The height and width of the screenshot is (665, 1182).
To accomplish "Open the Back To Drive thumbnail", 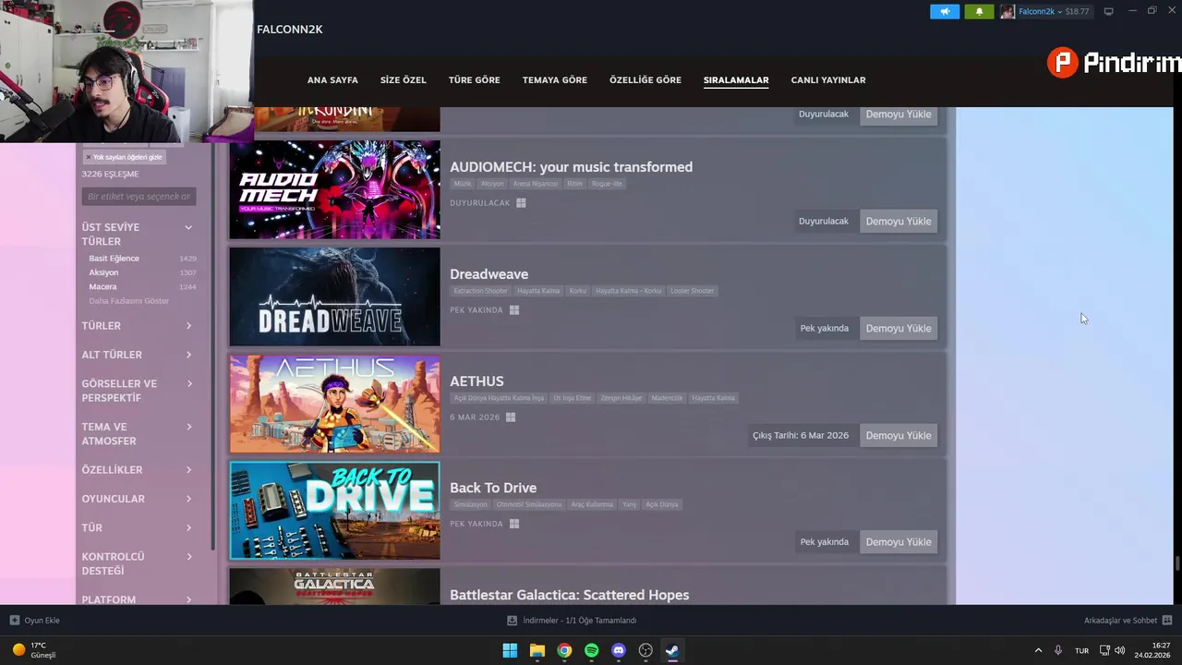I will (x=335, y=511).
